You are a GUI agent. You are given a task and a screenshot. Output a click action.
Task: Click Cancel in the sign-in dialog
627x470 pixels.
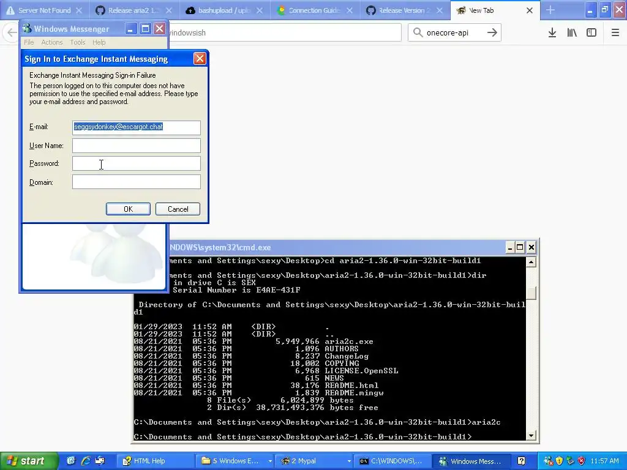(178, 209)
